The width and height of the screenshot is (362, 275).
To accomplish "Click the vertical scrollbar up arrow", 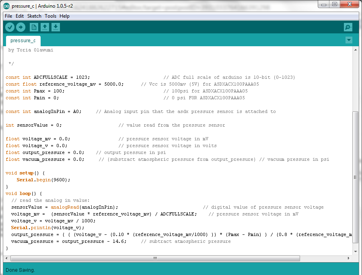I will pos(355,49).
